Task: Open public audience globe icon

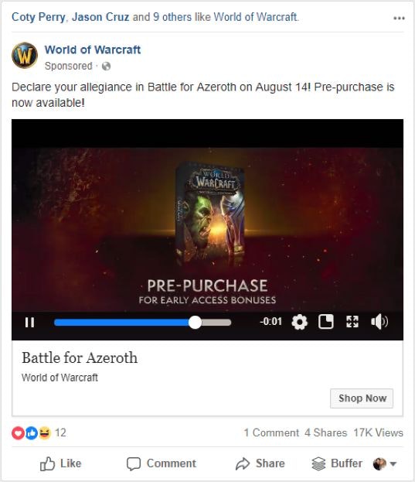Action: [106, 66]
